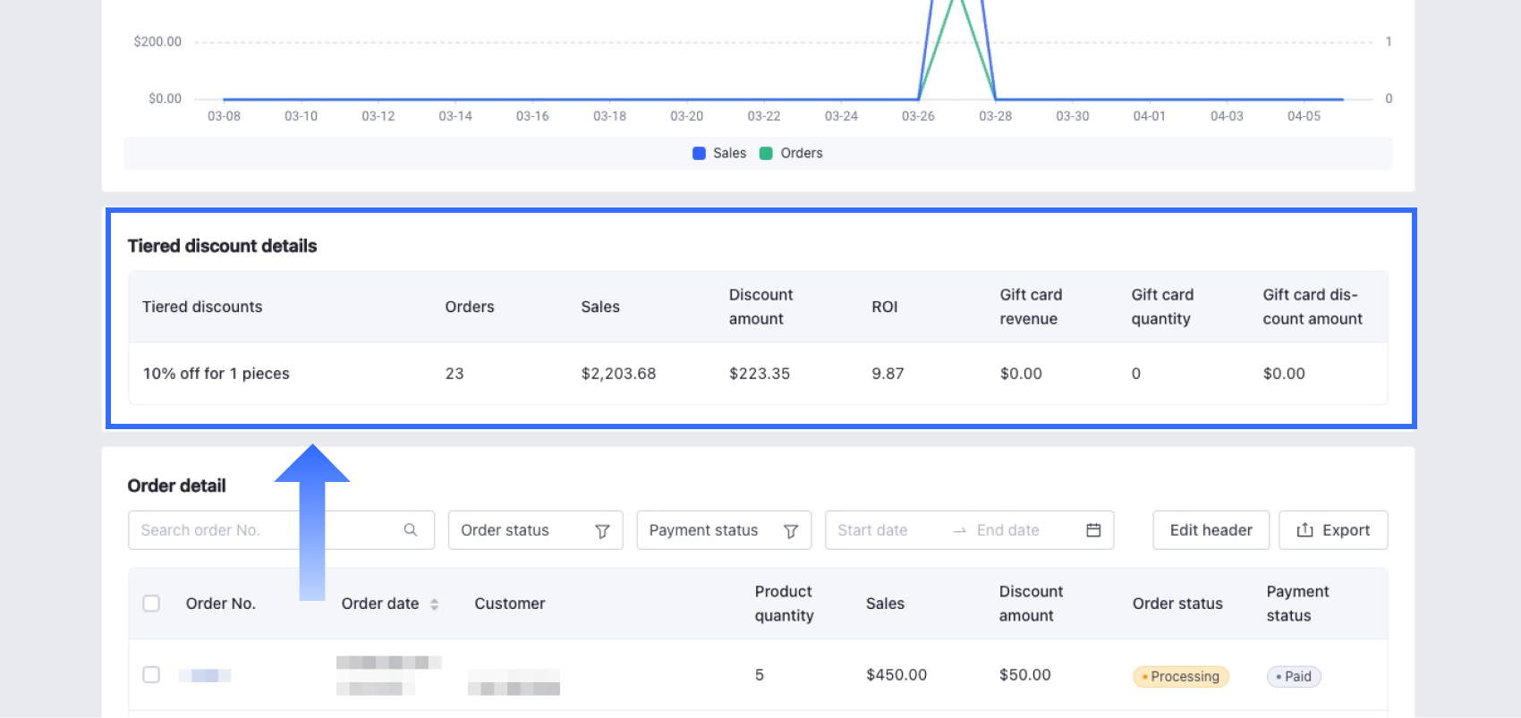The width and height of the screenshot is (1521, 718).
Task: Toggle the green Orders legend marker
Action: point(766,153)
